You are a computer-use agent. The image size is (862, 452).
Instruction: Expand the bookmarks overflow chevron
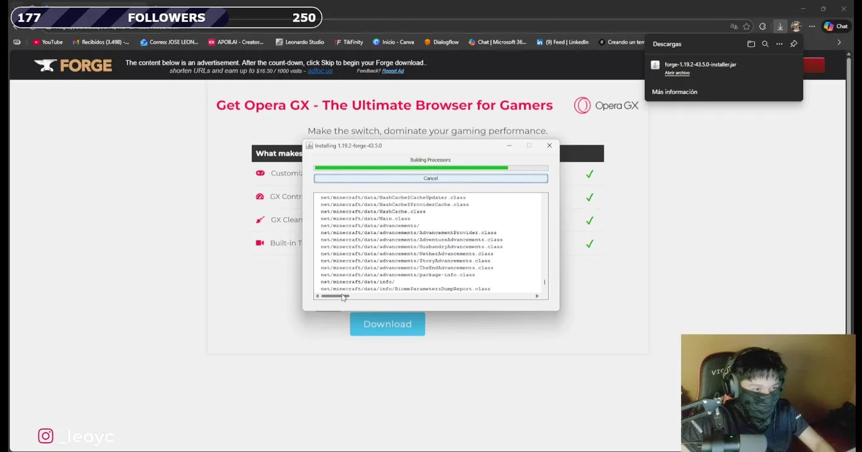pyautogui.click(x=839, y=43)
